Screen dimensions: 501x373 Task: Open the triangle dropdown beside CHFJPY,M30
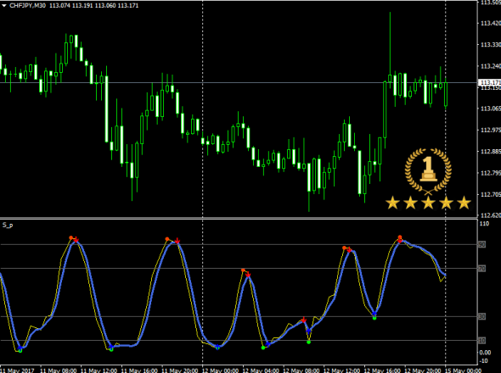(4, 6)
